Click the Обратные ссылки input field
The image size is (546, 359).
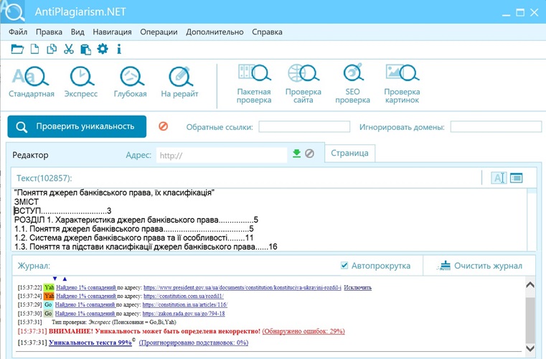304,126
